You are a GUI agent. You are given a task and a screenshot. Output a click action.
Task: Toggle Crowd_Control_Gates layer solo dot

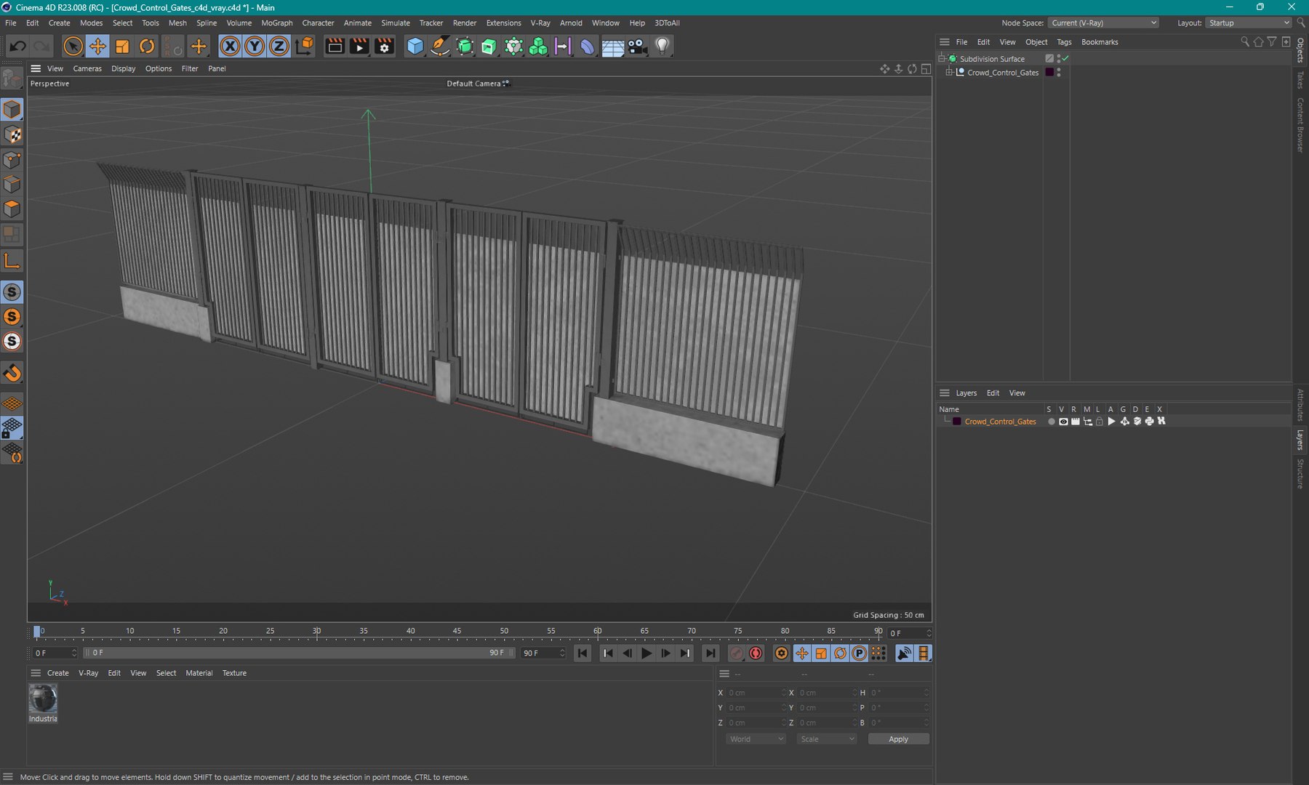(1051, 422)
